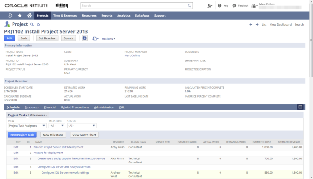Open the Recent Records clock icon

(x=10, y=16)
